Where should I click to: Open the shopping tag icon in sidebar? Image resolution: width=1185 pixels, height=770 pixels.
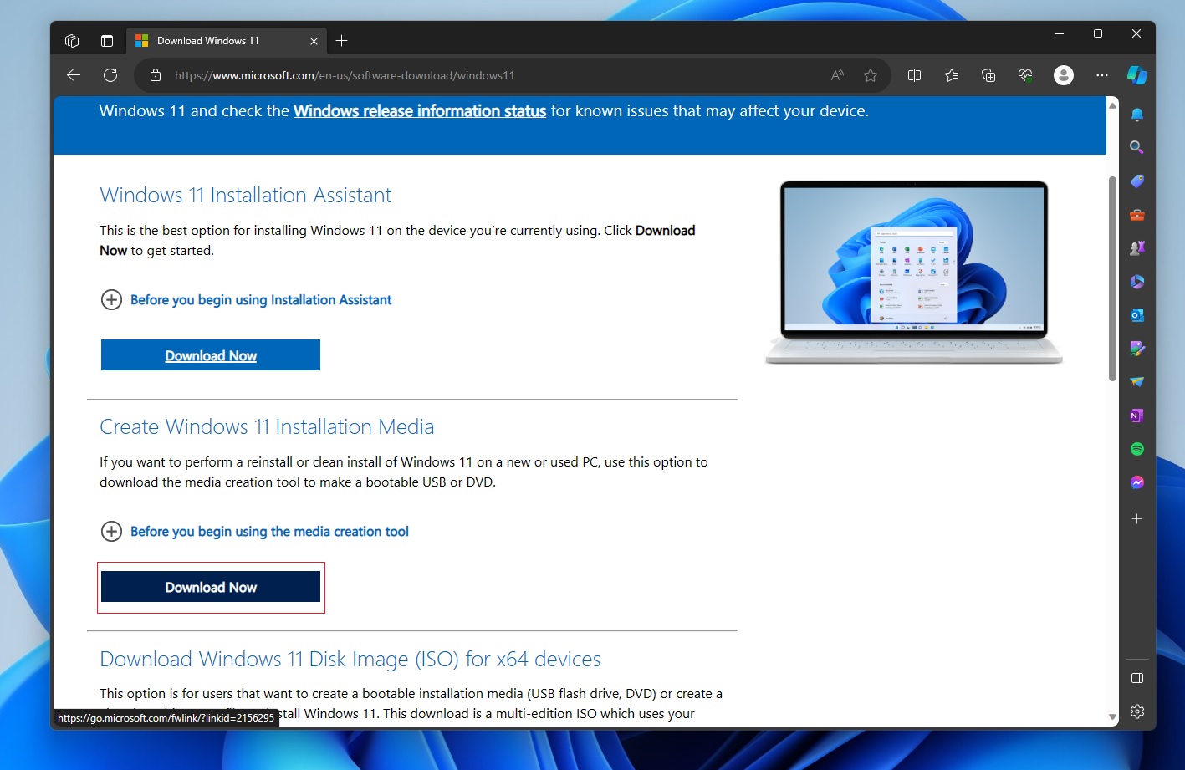coord(1136,181)
